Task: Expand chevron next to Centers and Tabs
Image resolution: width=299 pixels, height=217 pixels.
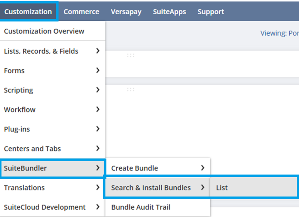Action: 98,148
